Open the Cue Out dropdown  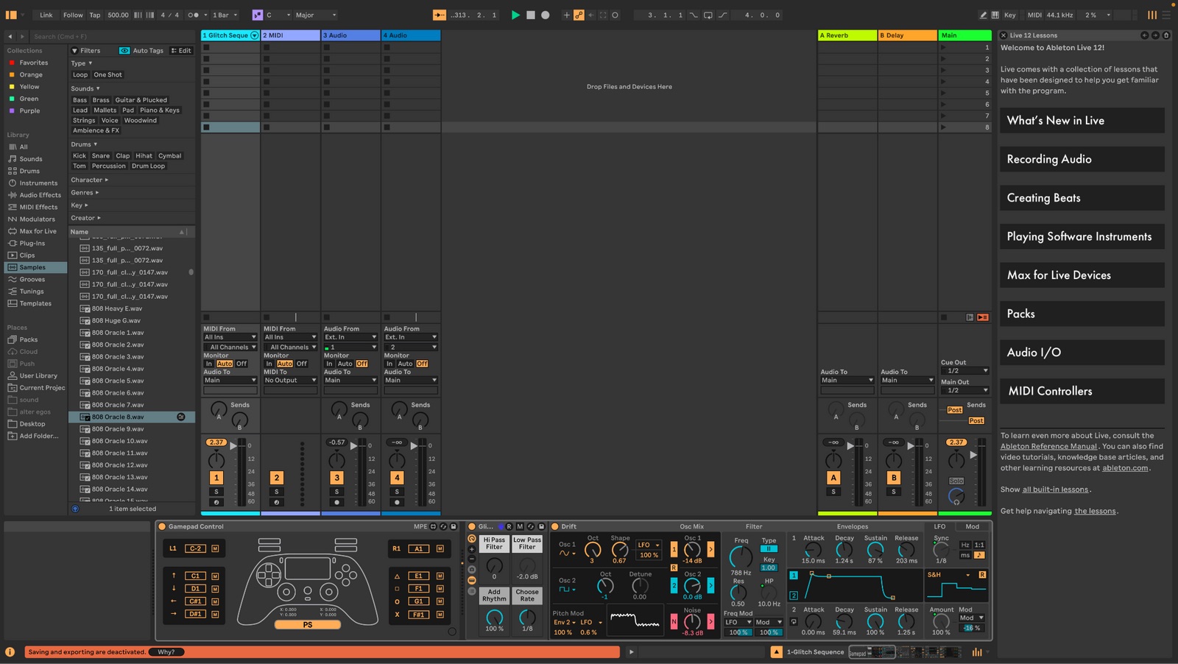(x=965, y=371)
